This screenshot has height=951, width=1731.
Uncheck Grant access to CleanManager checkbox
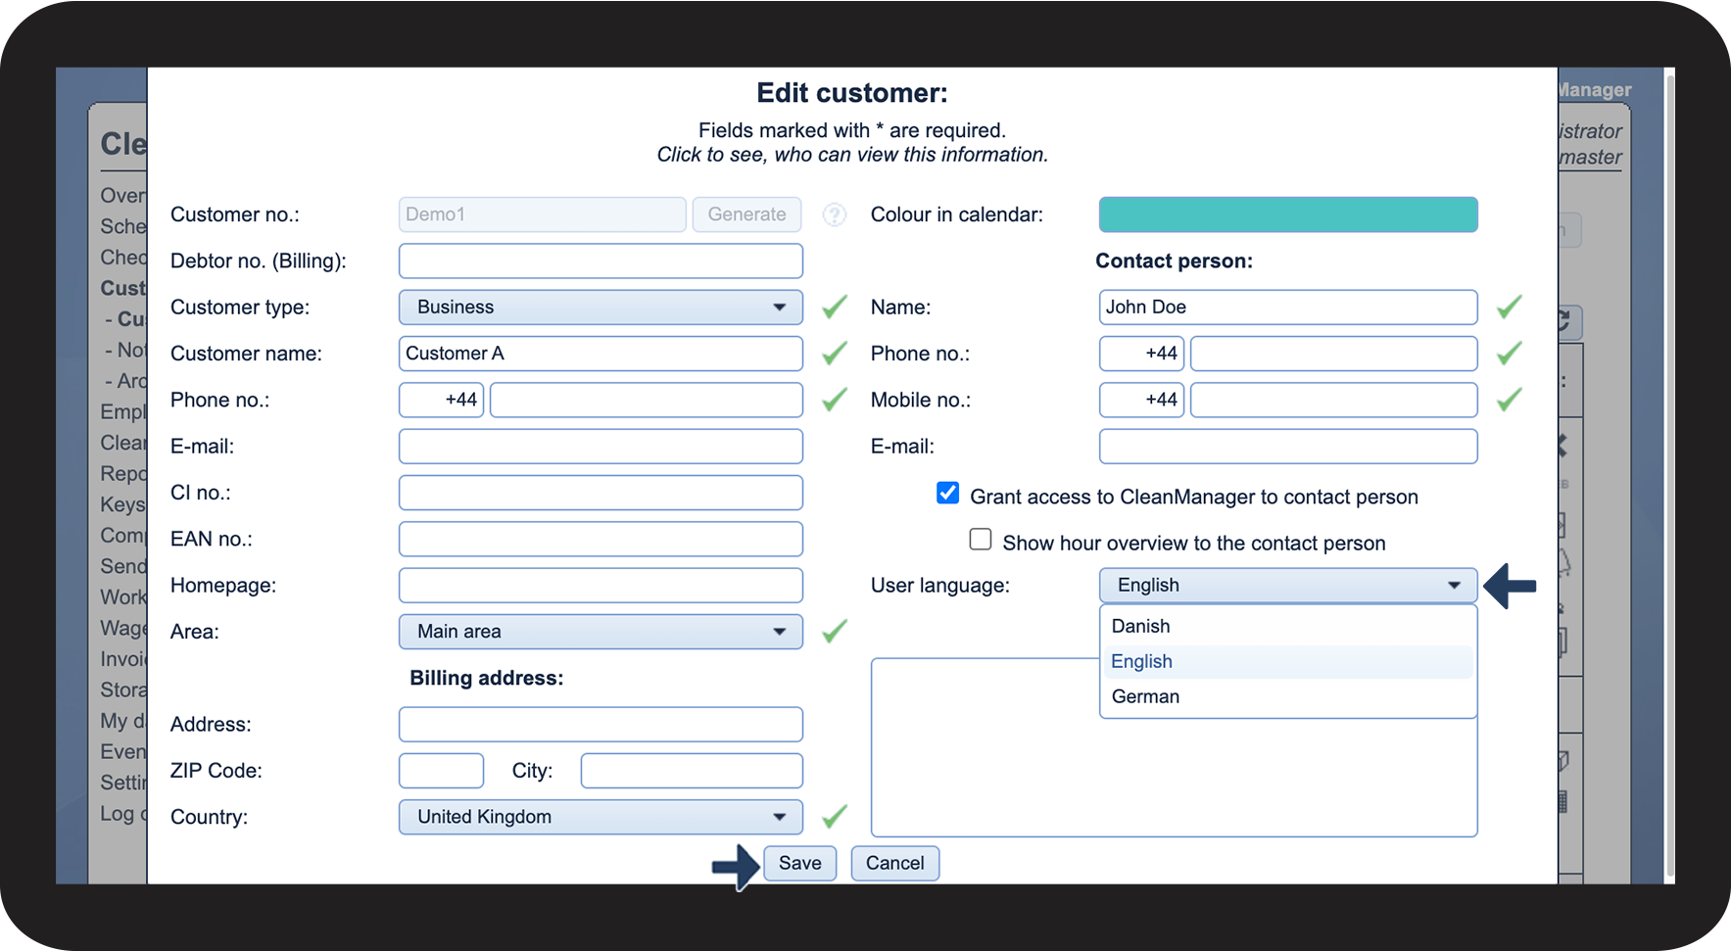point(947,494)
